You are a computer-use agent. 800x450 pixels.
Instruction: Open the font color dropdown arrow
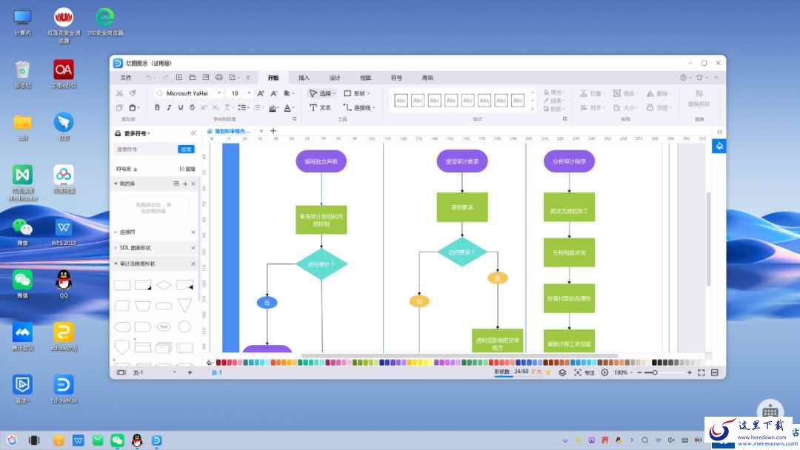tap(293, 108)
